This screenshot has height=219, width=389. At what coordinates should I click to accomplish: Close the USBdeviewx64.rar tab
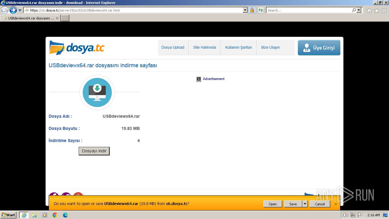coord(57,18)
